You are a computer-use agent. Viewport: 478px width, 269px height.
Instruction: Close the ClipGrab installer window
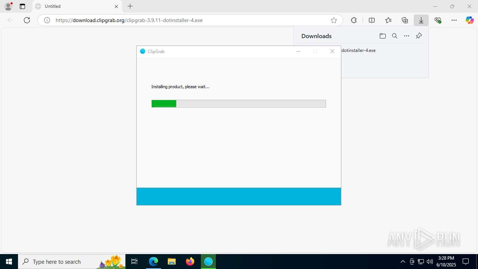click(332, 52)
